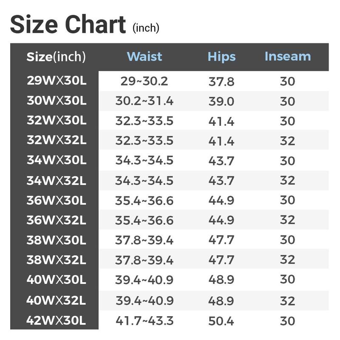The height and width of the screenshot is (340, 340).
Task: Click the waist value 41.7~43.3
Action: tap(144, 320)
